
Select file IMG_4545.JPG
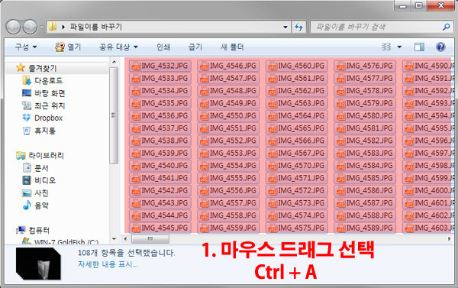(160, 228)
